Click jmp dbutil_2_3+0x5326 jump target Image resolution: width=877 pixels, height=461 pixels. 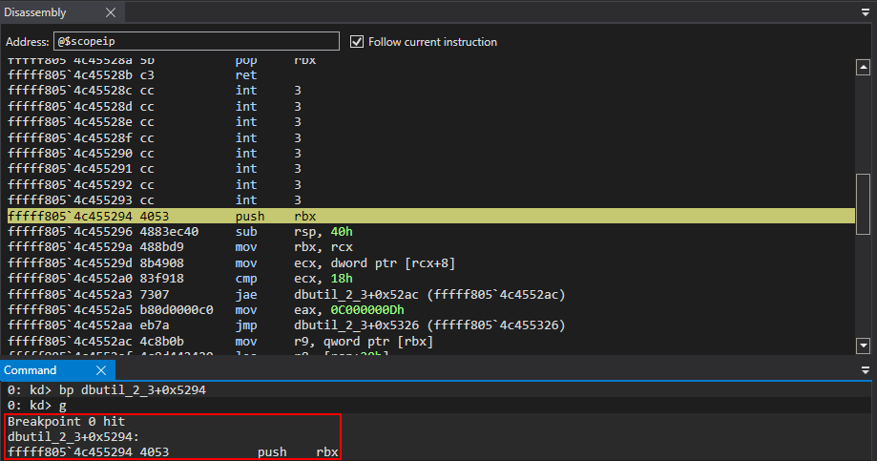[429, 325]
